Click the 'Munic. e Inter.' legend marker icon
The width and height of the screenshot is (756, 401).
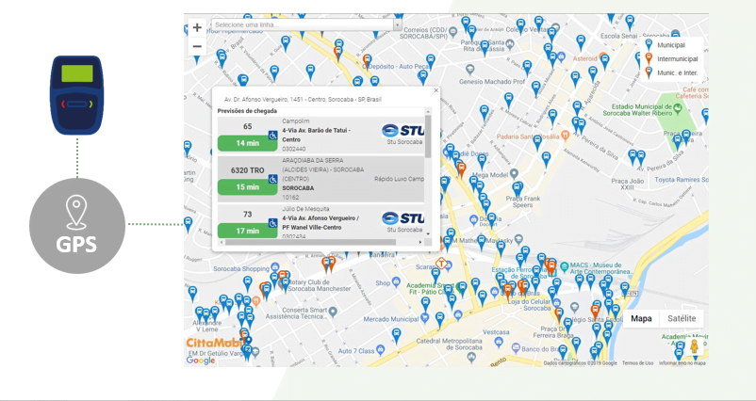tap(649, 72)
